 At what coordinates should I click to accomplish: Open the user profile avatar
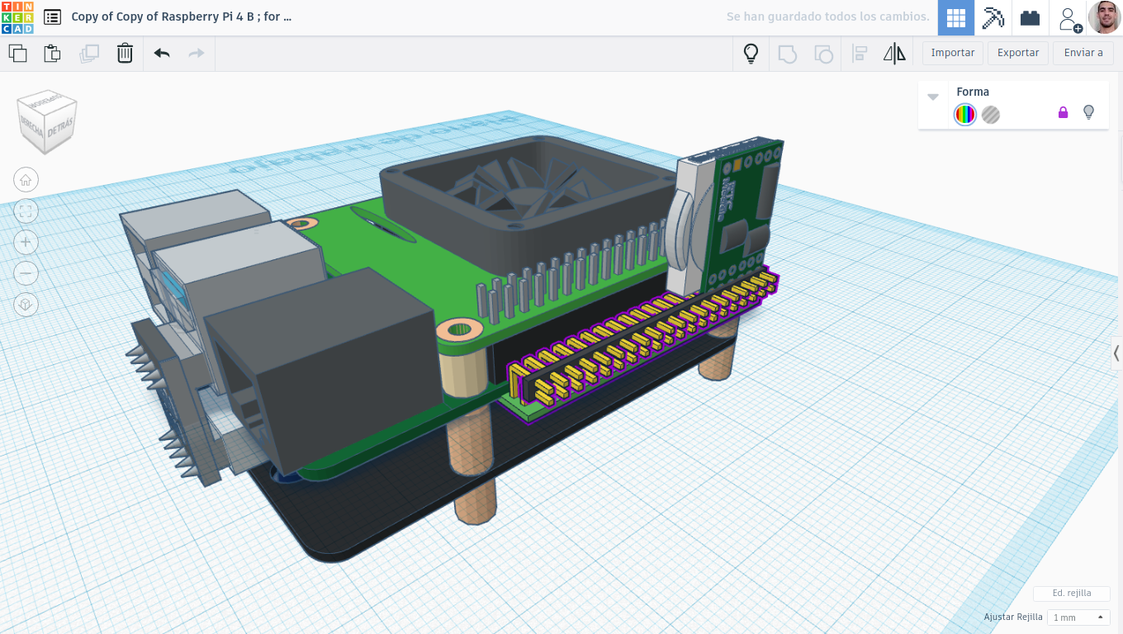coord(1104,17)
